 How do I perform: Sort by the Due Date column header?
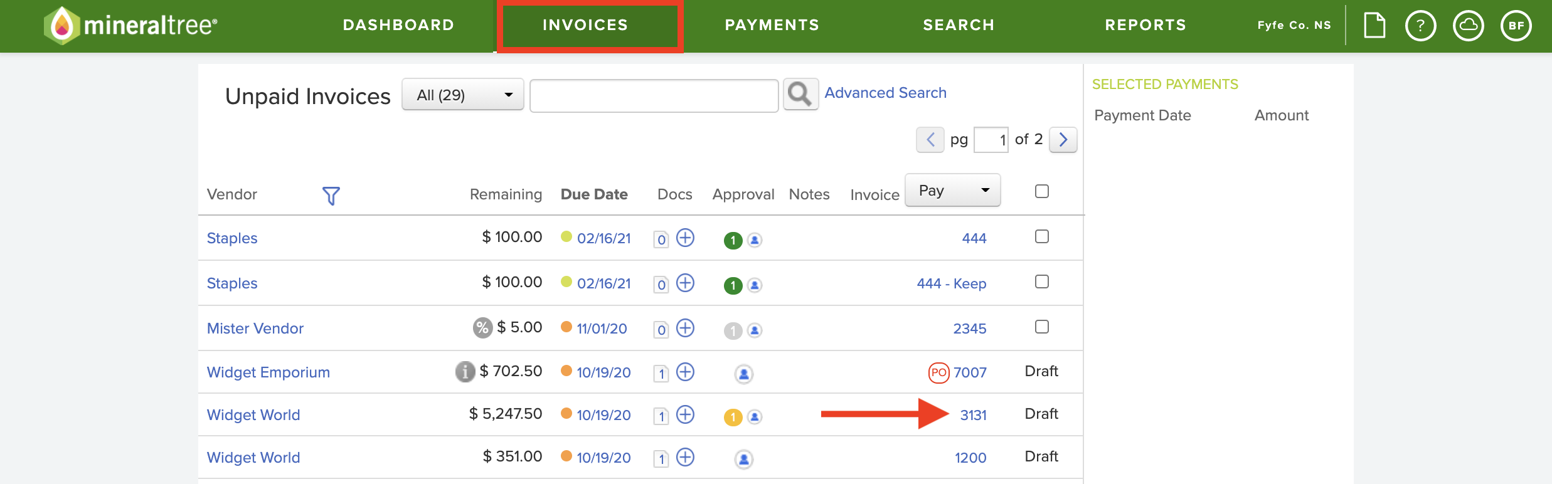click(x=594, y=194)
